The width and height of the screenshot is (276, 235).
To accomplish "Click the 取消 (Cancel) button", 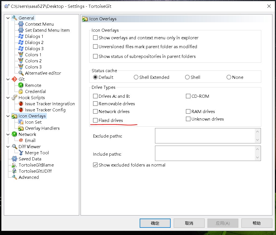I will [x=189, y=223].
